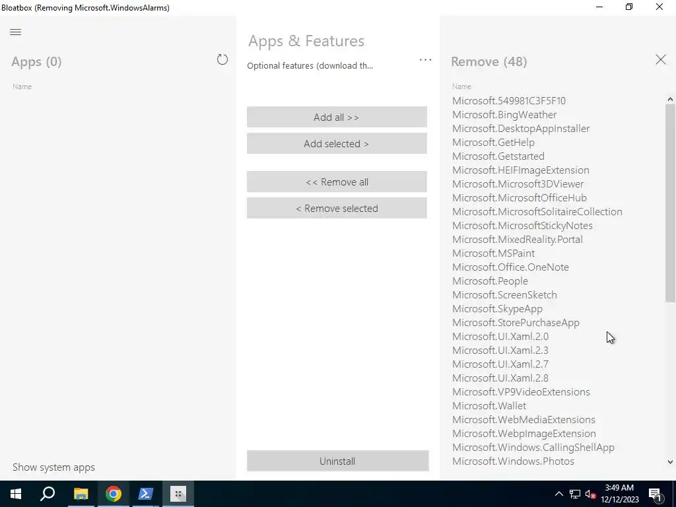Select Microsoft.BingWeather in the Remove list
Viewport: 676px width, 507px height.
point(504,115)
